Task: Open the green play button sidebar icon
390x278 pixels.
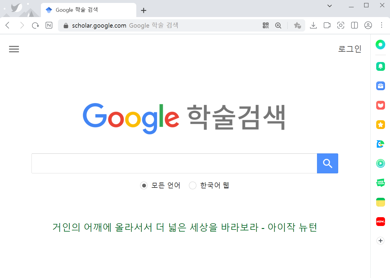Action: tap(381, 163)
